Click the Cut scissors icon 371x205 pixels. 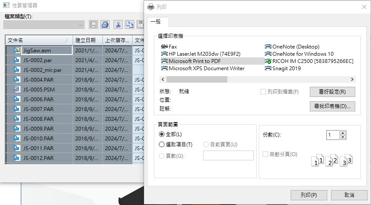click(118, 25)
